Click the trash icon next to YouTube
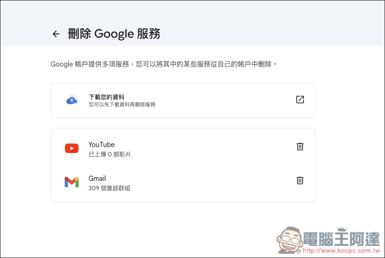The width and height of the screenshot is (385, 258). coord(300,146)
